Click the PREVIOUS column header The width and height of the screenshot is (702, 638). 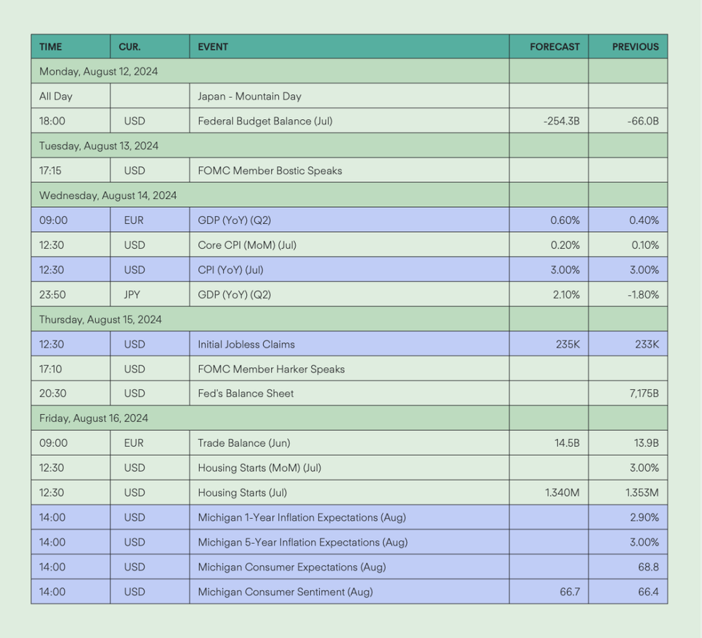(635, 47)
